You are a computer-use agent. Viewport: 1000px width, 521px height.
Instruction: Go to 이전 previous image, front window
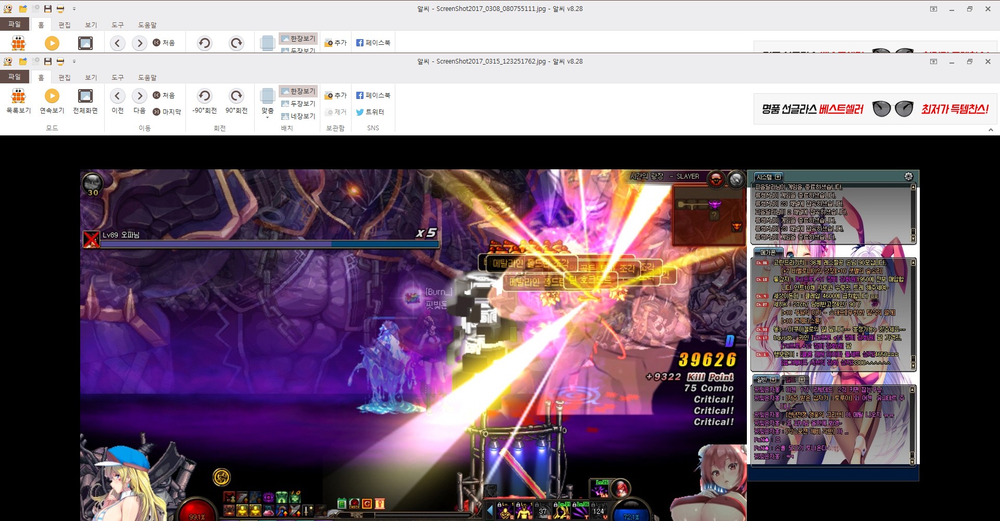click(x=118, y=101)
